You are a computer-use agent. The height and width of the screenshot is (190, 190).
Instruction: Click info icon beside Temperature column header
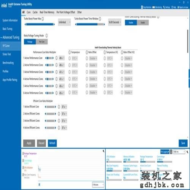70,52
